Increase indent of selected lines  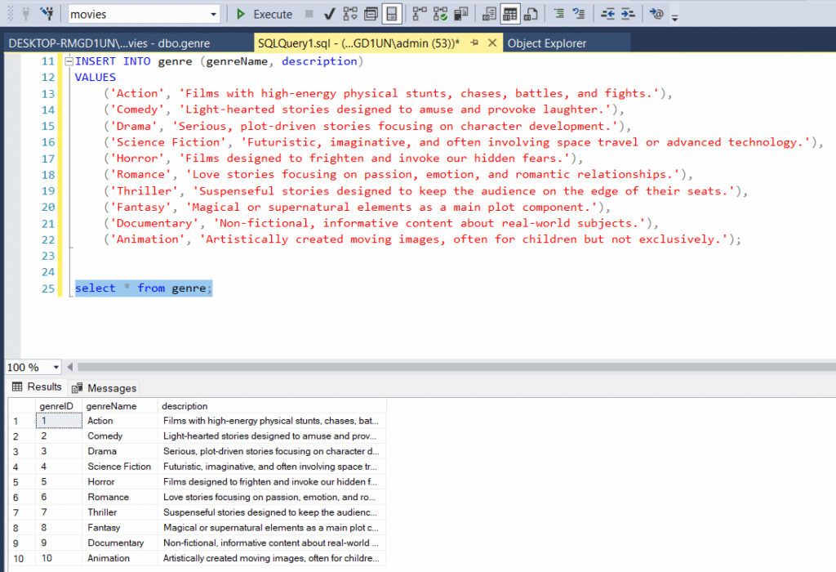tap(628, 14)
